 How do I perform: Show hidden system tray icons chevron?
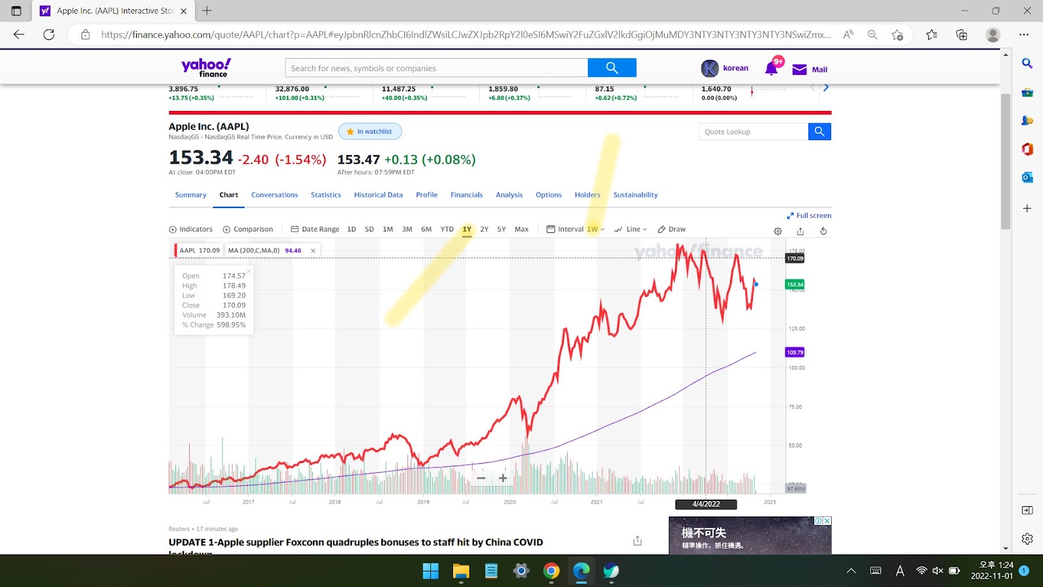pos(851,571)
